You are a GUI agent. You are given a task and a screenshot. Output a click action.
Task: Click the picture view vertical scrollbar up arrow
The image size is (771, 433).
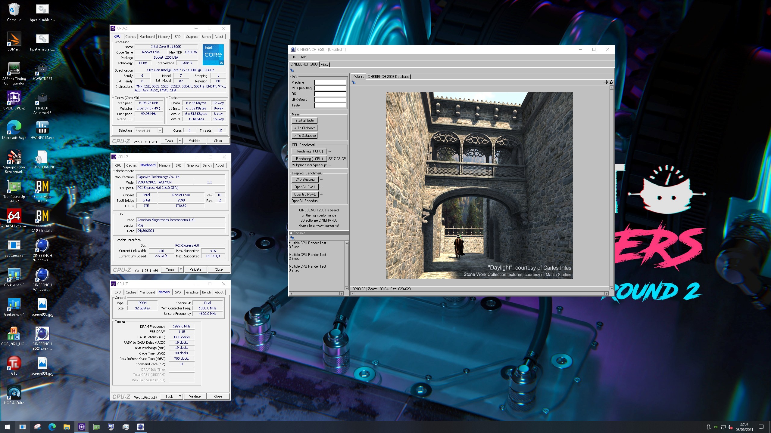[x=612, y=88]
